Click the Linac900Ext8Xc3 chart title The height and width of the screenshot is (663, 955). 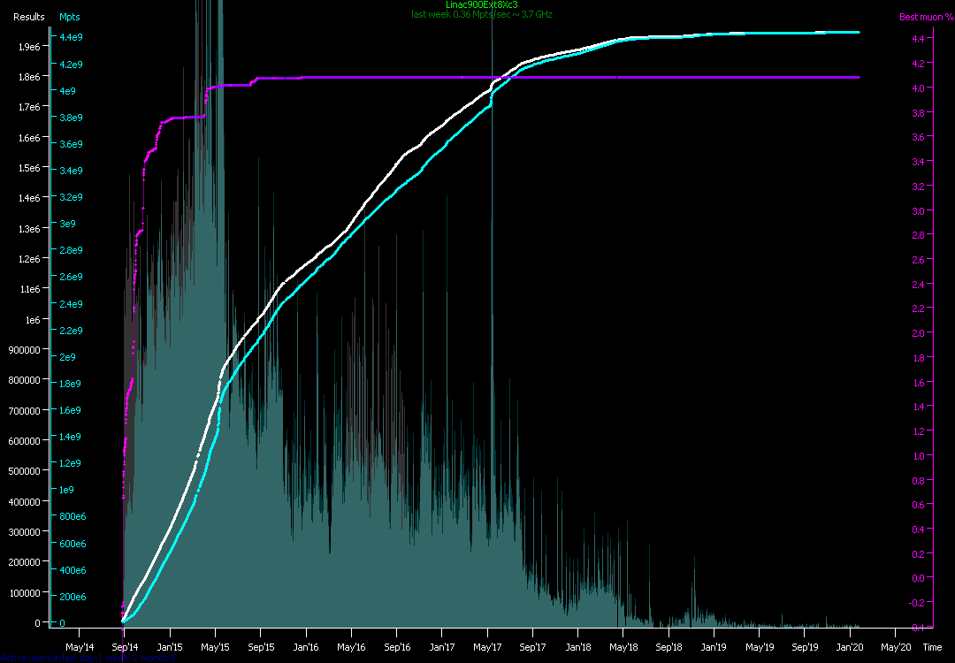tap(482, 4)
